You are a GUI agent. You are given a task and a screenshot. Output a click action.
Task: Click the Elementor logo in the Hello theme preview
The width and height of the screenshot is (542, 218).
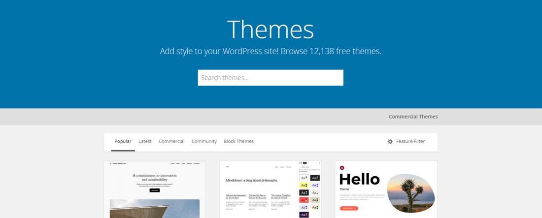tap(342, 168)
